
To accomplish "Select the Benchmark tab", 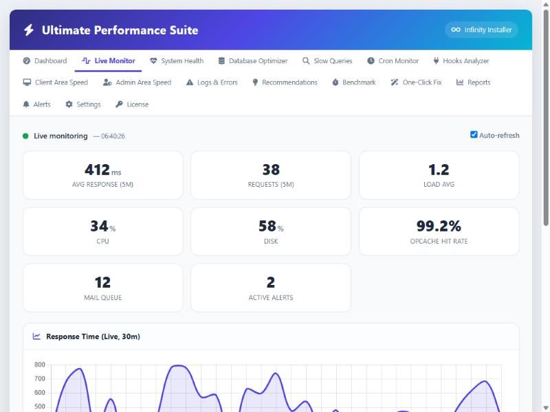I will (x=354, y=82).
